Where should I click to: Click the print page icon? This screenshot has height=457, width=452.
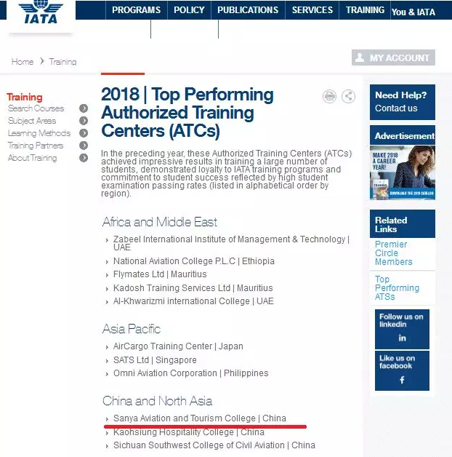coord(330,96)
